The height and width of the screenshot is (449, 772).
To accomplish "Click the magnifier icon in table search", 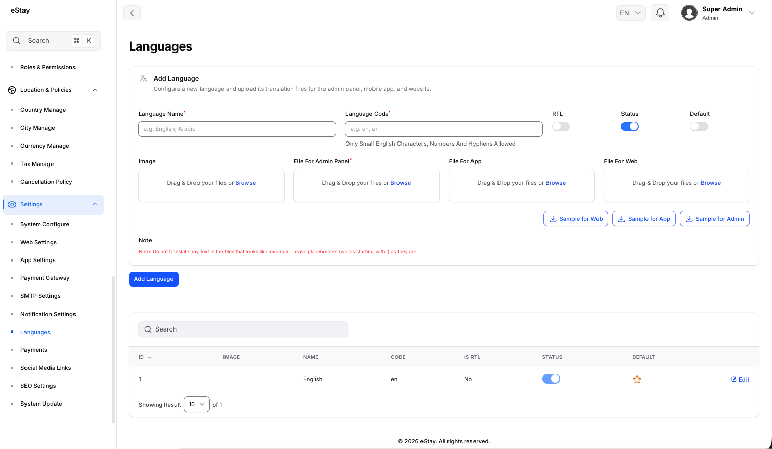I will (148, 329).
